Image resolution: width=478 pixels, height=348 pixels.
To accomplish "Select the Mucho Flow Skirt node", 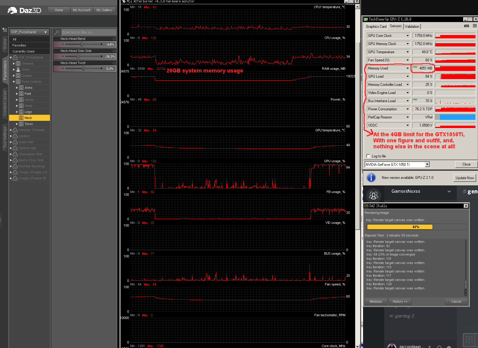I will click(29, 160).
